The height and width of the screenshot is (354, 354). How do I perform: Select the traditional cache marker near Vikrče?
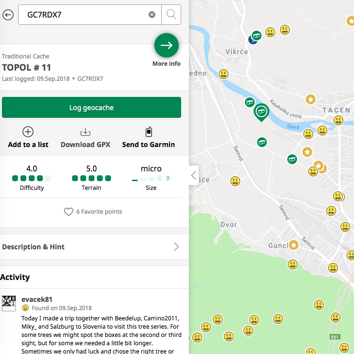pos(257,36)
